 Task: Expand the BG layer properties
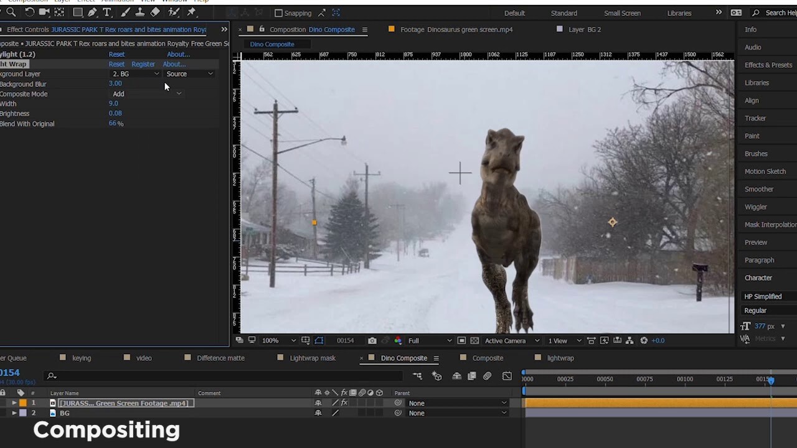click(14, 413)
